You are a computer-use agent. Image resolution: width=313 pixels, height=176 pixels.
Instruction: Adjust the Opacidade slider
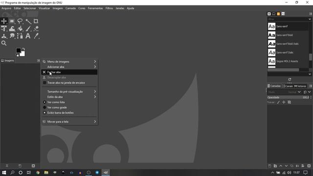288,97
